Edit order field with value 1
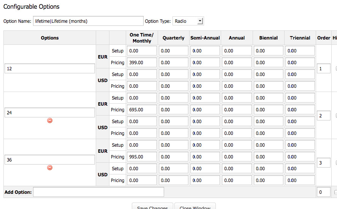This screenshot has width=337, height=209. pos(323,69)
